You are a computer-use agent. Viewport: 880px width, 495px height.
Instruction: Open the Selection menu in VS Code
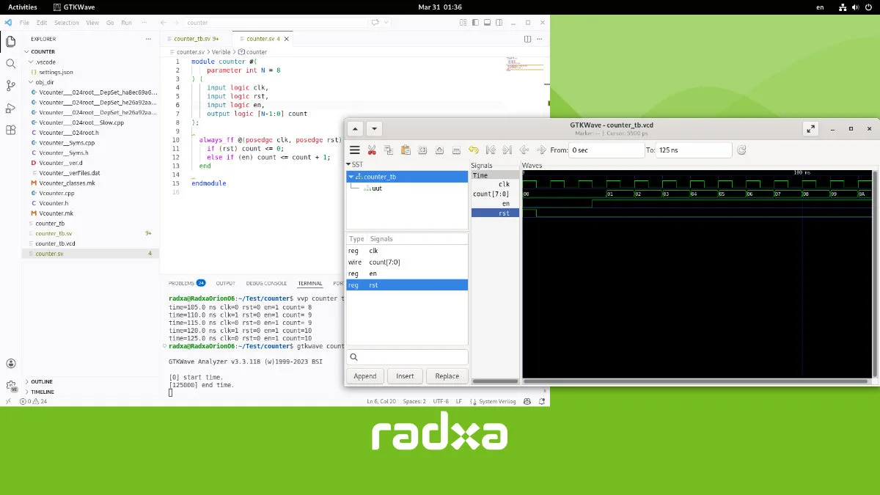click(66, 23)
